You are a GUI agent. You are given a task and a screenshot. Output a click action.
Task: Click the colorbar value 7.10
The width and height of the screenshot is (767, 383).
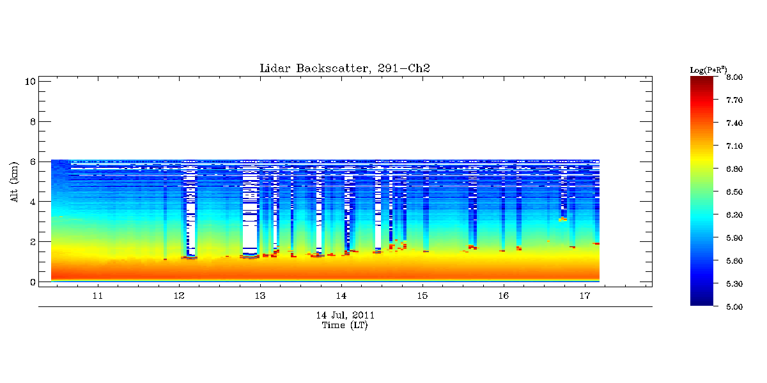tap(735, 146)
